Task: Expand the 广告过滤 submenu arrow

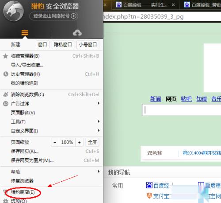Action: [99, 103]
